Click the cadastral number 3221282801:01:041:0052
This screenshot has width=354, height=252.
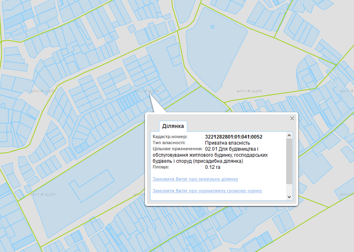[x=233, y=137]
